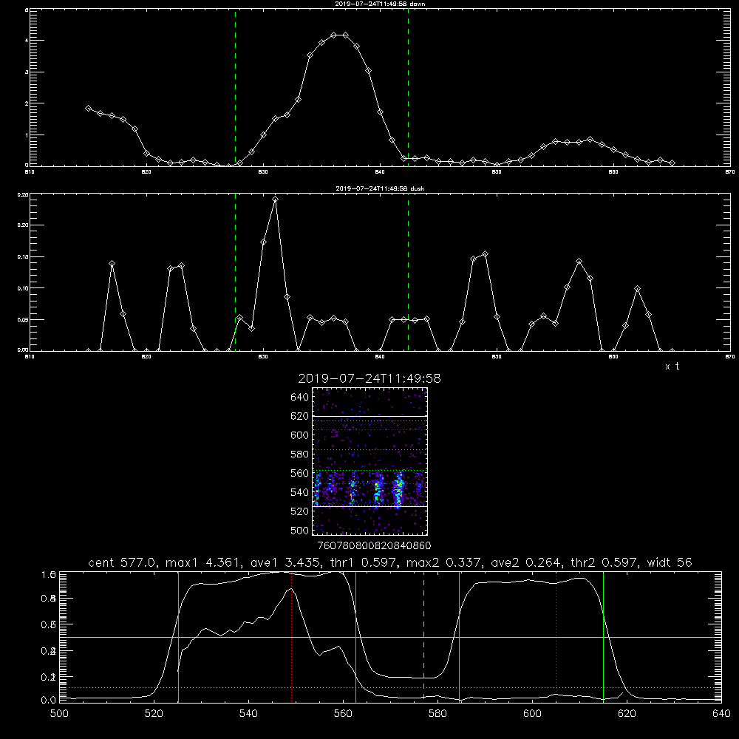Click the orange dashed center line in the bottom plot
Screen dimensions: 739x739
(423, 636)
